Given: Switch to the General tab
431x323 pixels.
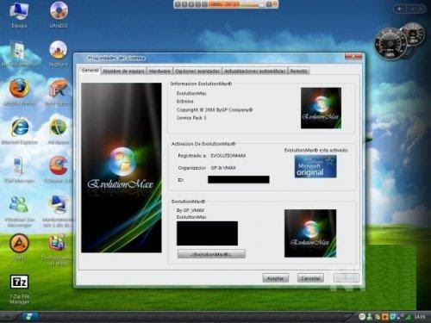Looking at the screenshot, I should pyautogui.click(x=90, y=70).
